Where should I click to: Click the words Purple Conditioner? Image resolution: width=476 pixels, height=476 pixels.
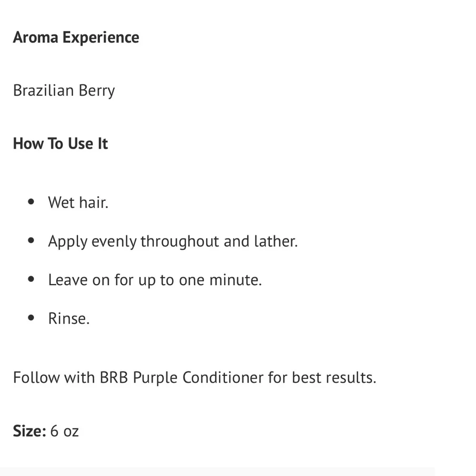(x=198, y=378)
